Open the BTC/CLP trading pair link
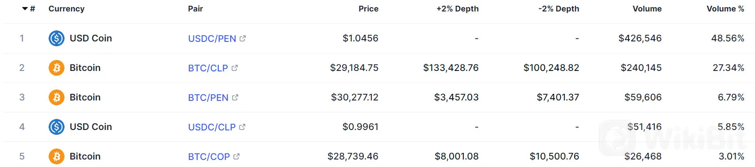The image size is (755, 167). (208, 68)
